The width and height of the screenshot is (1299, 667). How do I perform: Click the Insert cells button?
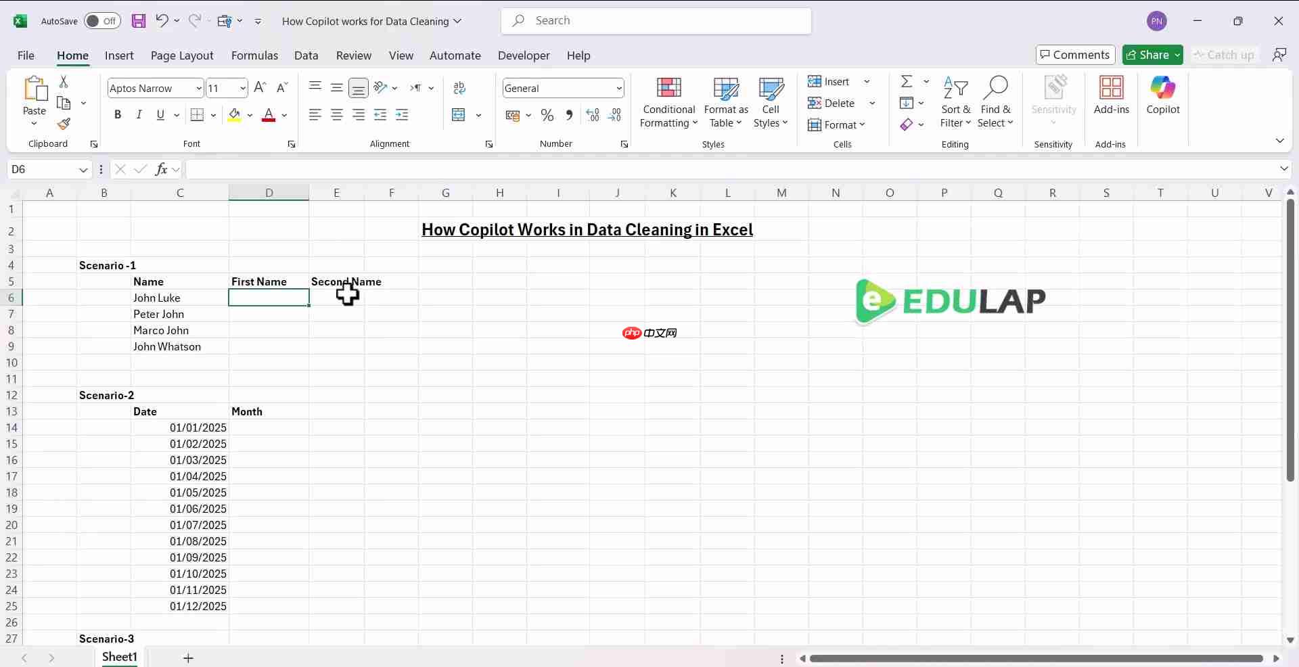pyautogui.click(x=829, y=82)
